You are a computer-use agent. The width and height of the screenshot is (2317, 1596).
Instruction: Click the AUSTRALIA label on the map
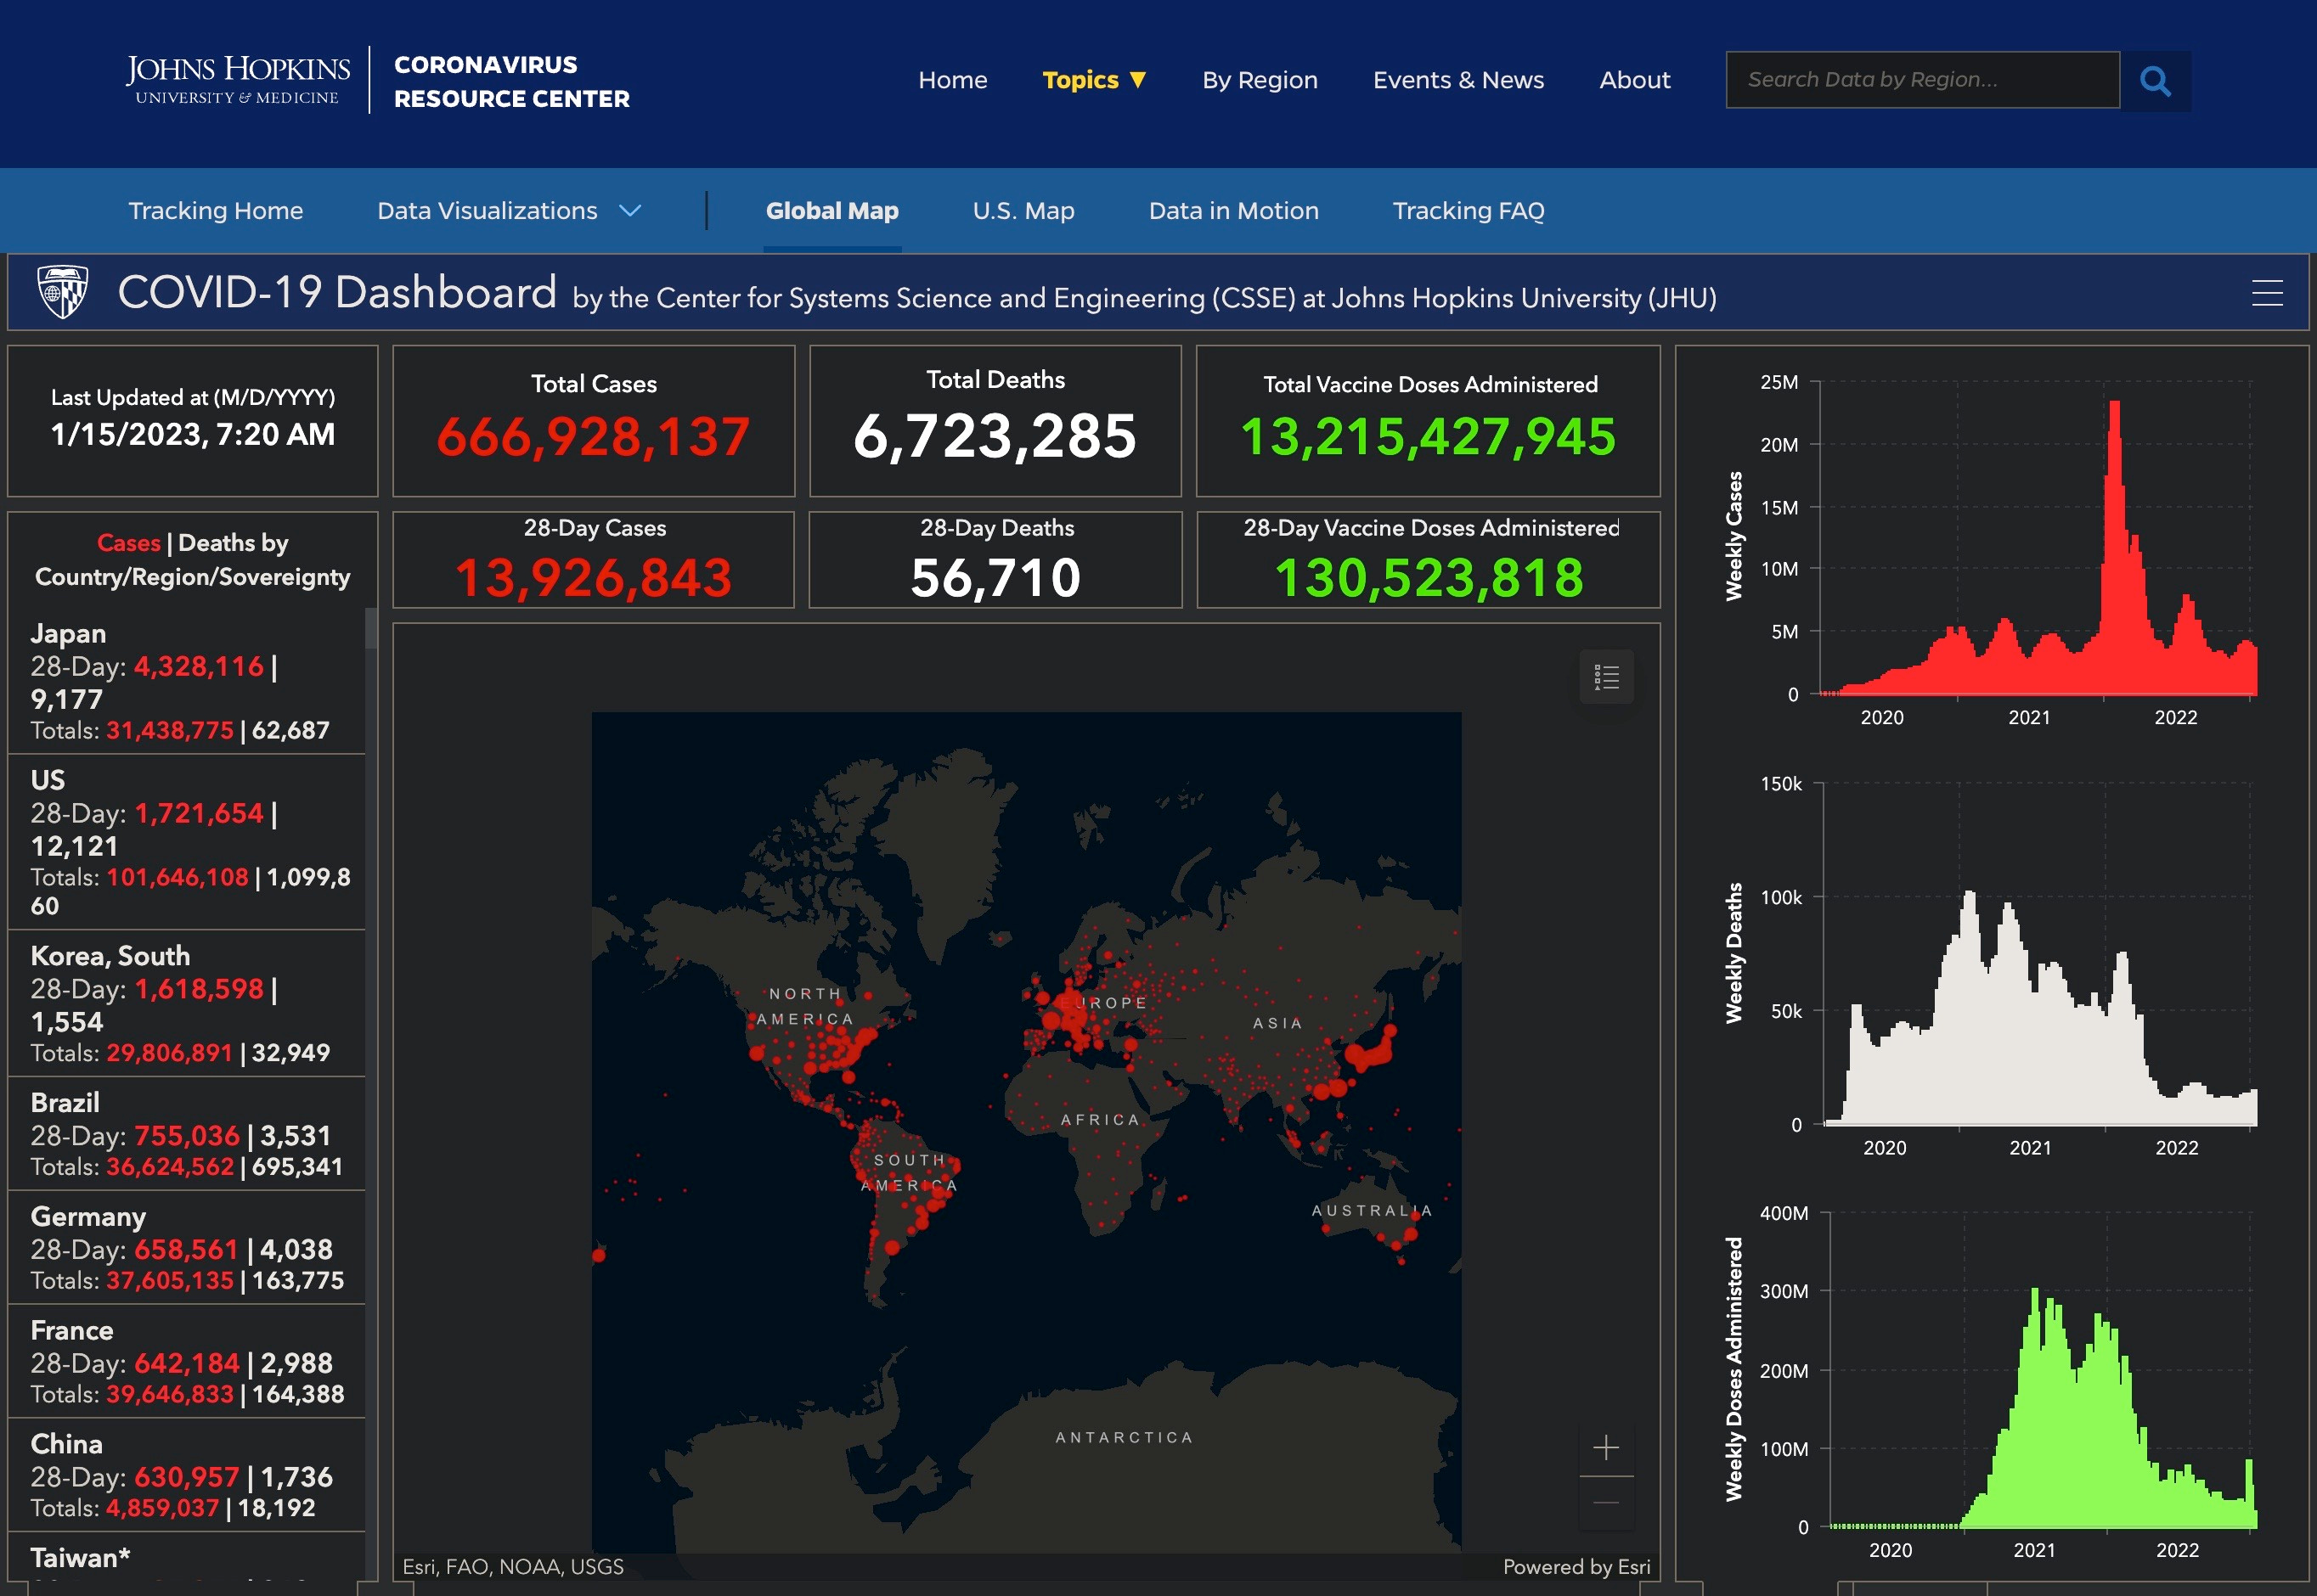[x=1372, y=1211]
